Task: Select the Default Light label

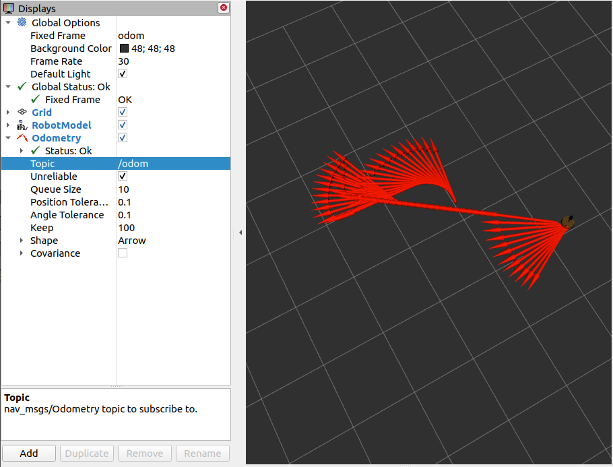Action: [60, 74]
